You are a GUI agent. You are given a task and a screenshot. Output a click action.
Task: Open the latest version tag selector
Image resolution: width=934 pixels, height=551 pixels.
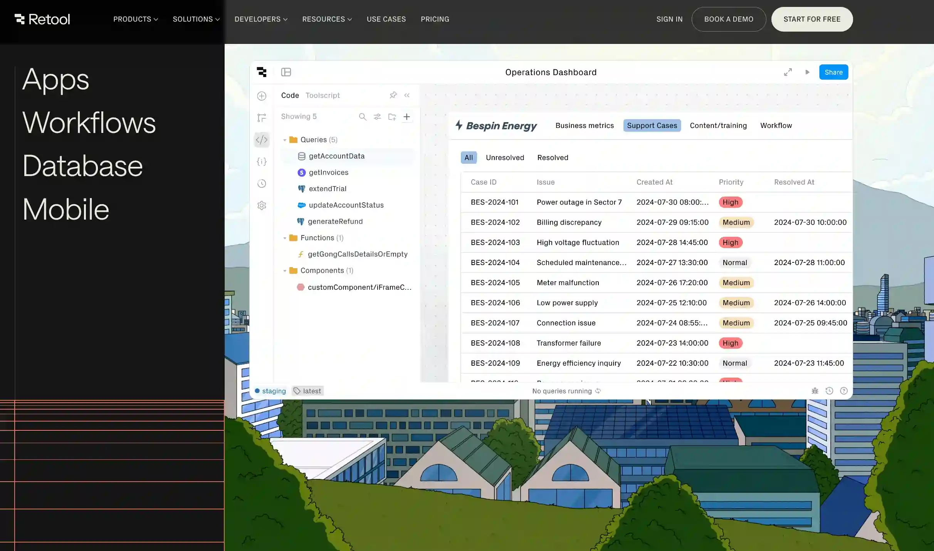click(x=307, y=391)
